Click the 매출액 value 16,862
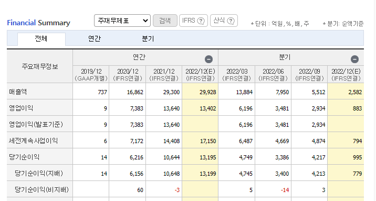The width and height of the screenshot is (376, 201). coord(135,92)
